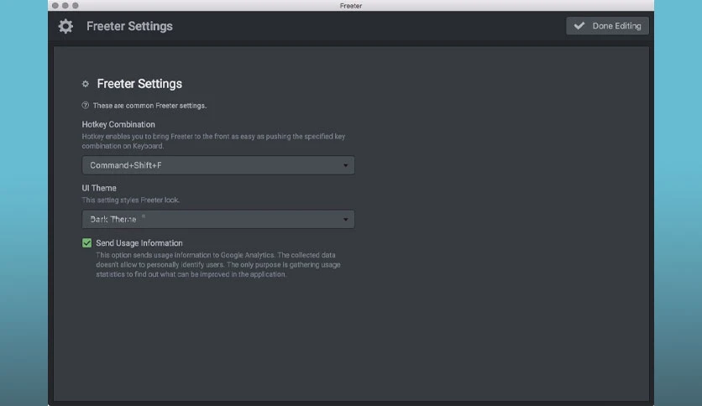Click the Freeter window title text
The image size is (702, 406).
351,6
